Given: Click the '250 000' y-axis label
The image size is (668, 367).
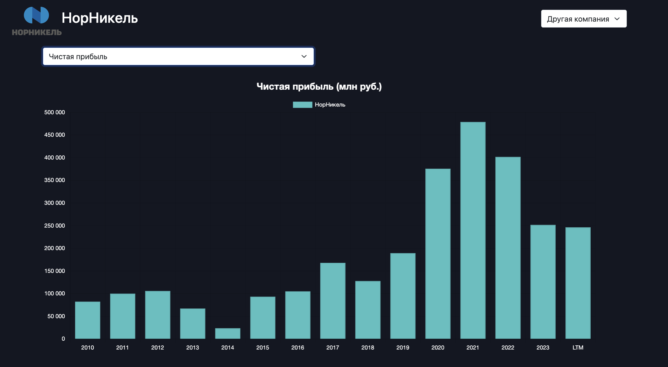Looking at the screenshot, I should pos(55,226).
